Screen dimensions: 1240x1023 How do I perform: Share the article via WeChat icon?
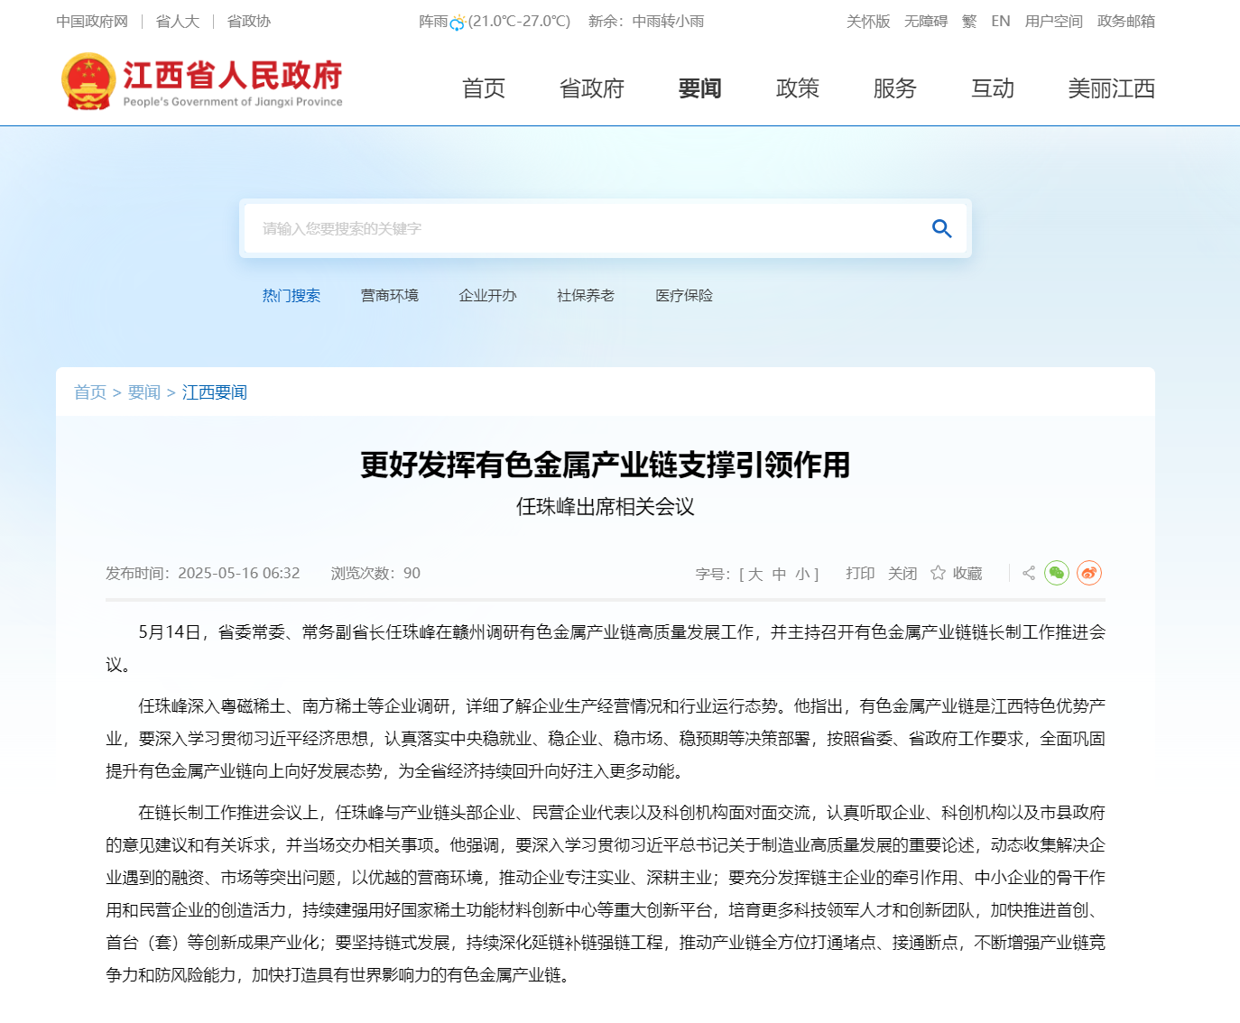(1056, 573)
